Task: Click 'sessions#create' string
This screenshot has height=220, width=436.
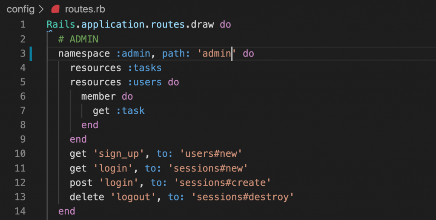Action: coord(222,183)
